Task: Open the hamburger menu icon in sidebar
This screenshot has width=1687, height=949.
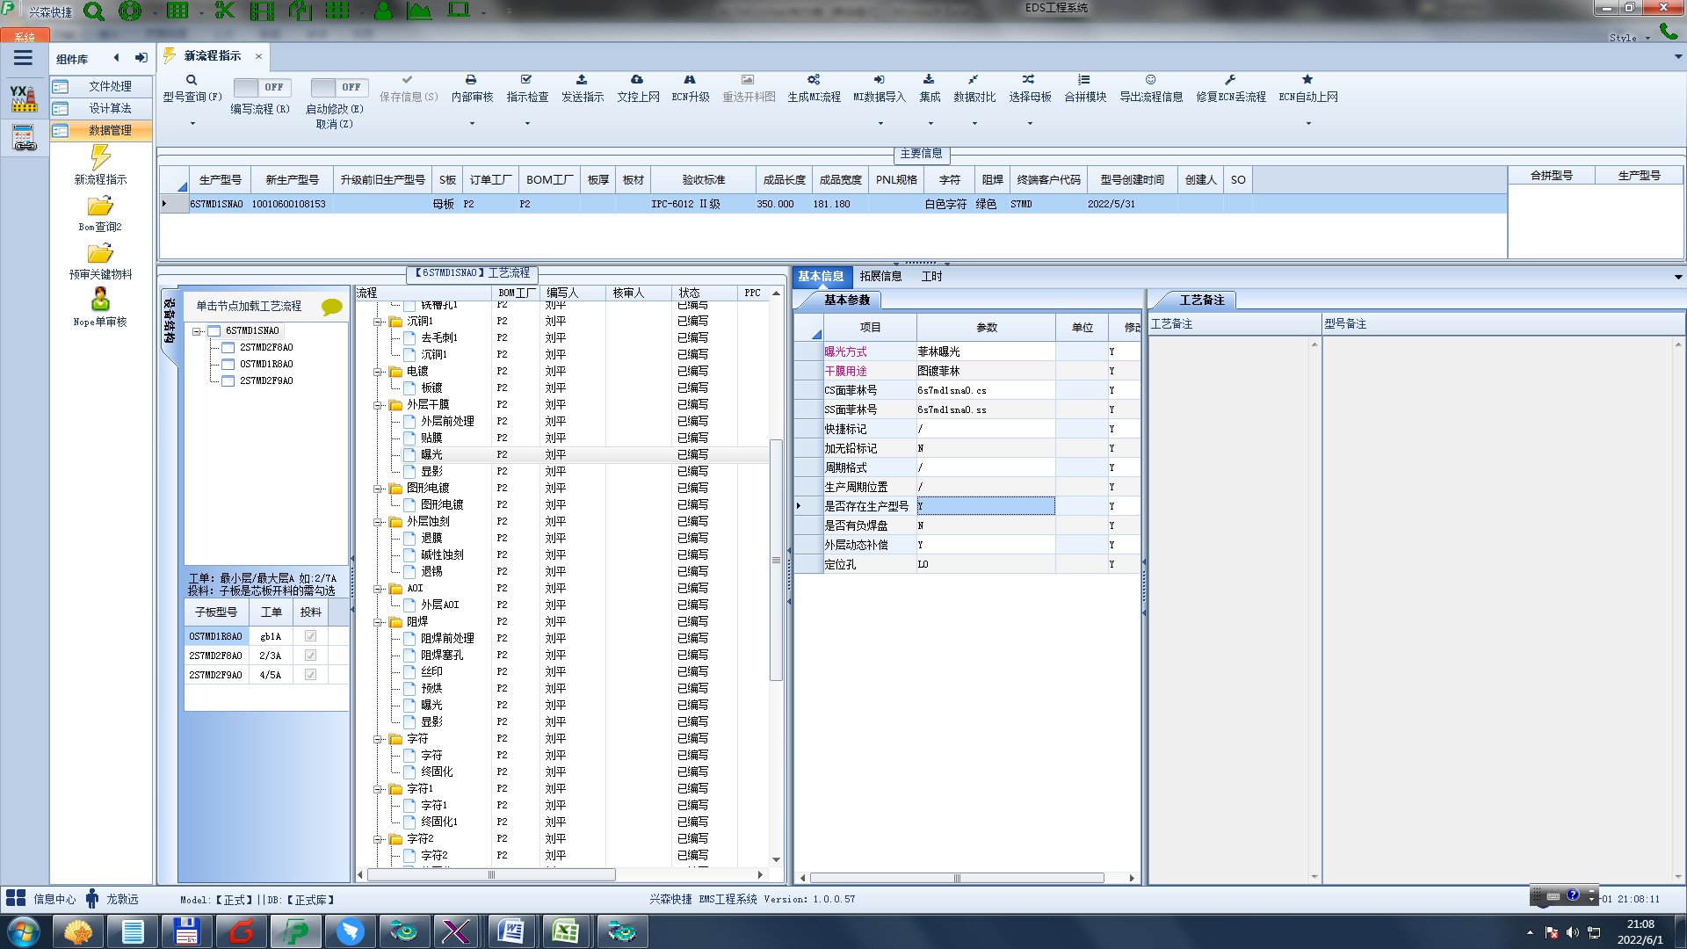Action: 23,58
